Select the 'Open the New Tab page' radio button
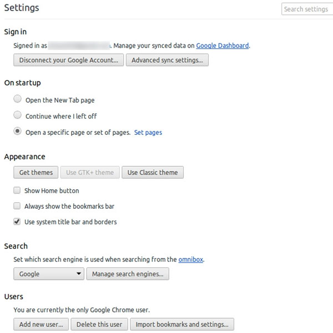The image size is (333, 333). pyautogui.click(x=17, y=99)
